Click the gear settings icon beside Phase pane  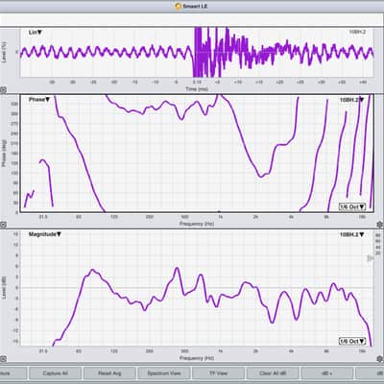pyautogui.click(x=380, y=225)
